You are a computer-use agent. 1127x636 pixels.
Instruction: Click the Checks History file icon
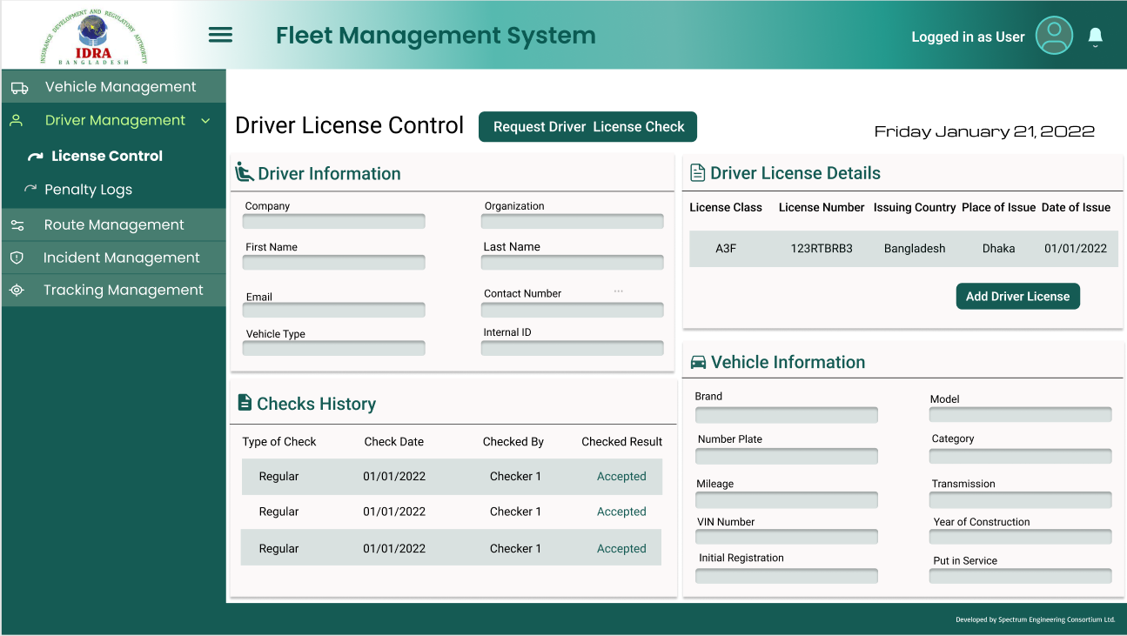point(245,403)
